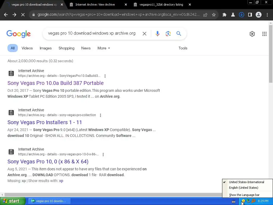The width and height of the screenshot is (273, 205).
Task: Close the vegas pro 10 download tab
Action: [x=62, y=5]
